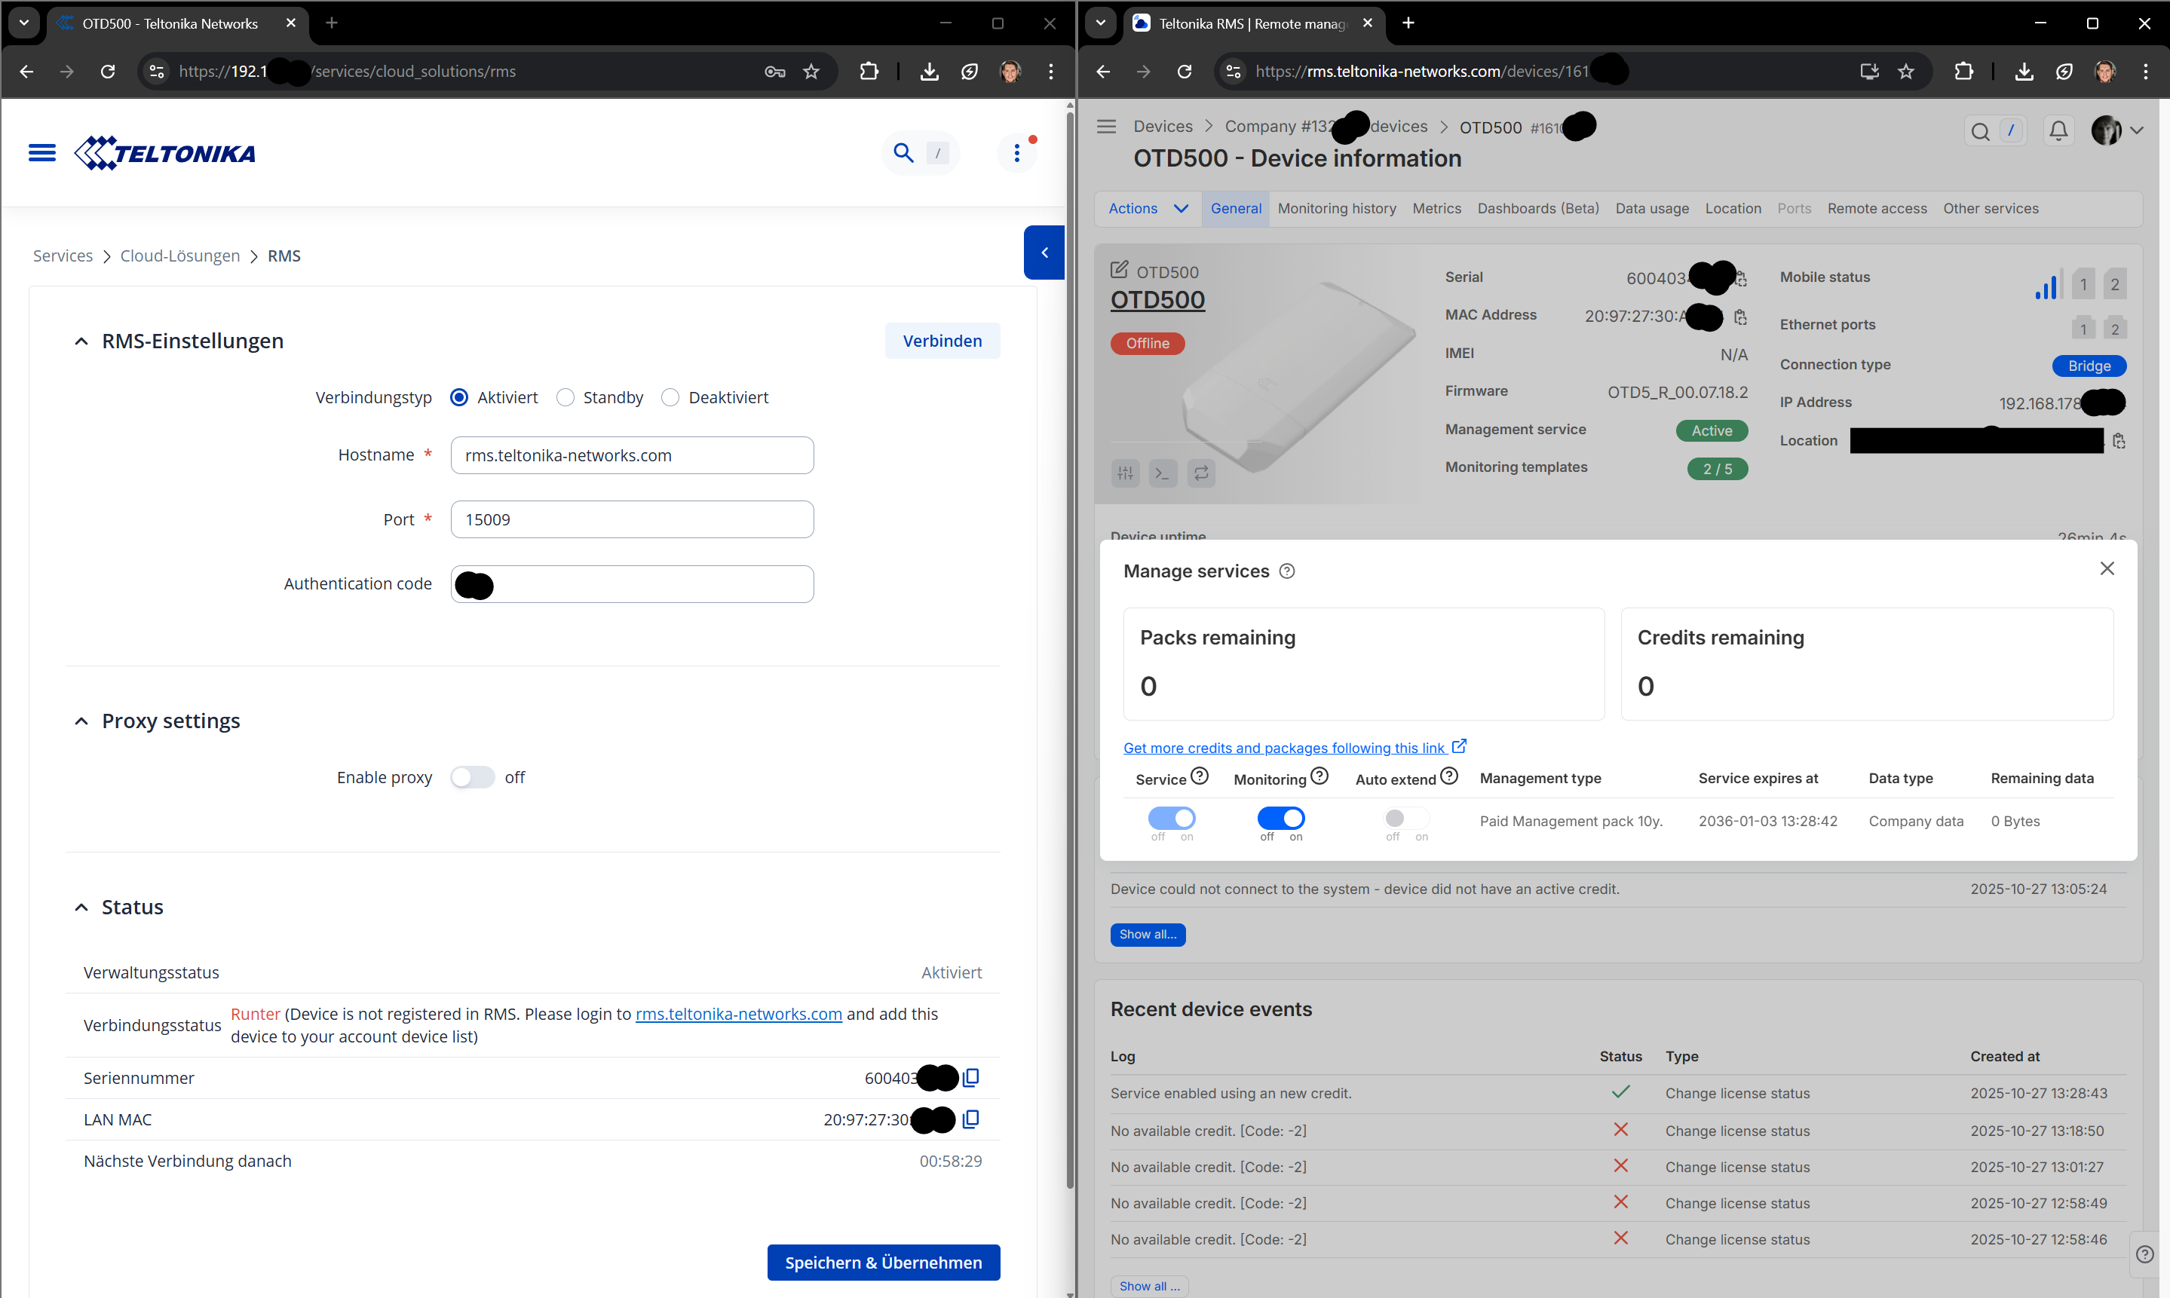The image size is (2170, 1298).
Task: Open the Teltonika hamburger menu
Action: tap(42, 153)
